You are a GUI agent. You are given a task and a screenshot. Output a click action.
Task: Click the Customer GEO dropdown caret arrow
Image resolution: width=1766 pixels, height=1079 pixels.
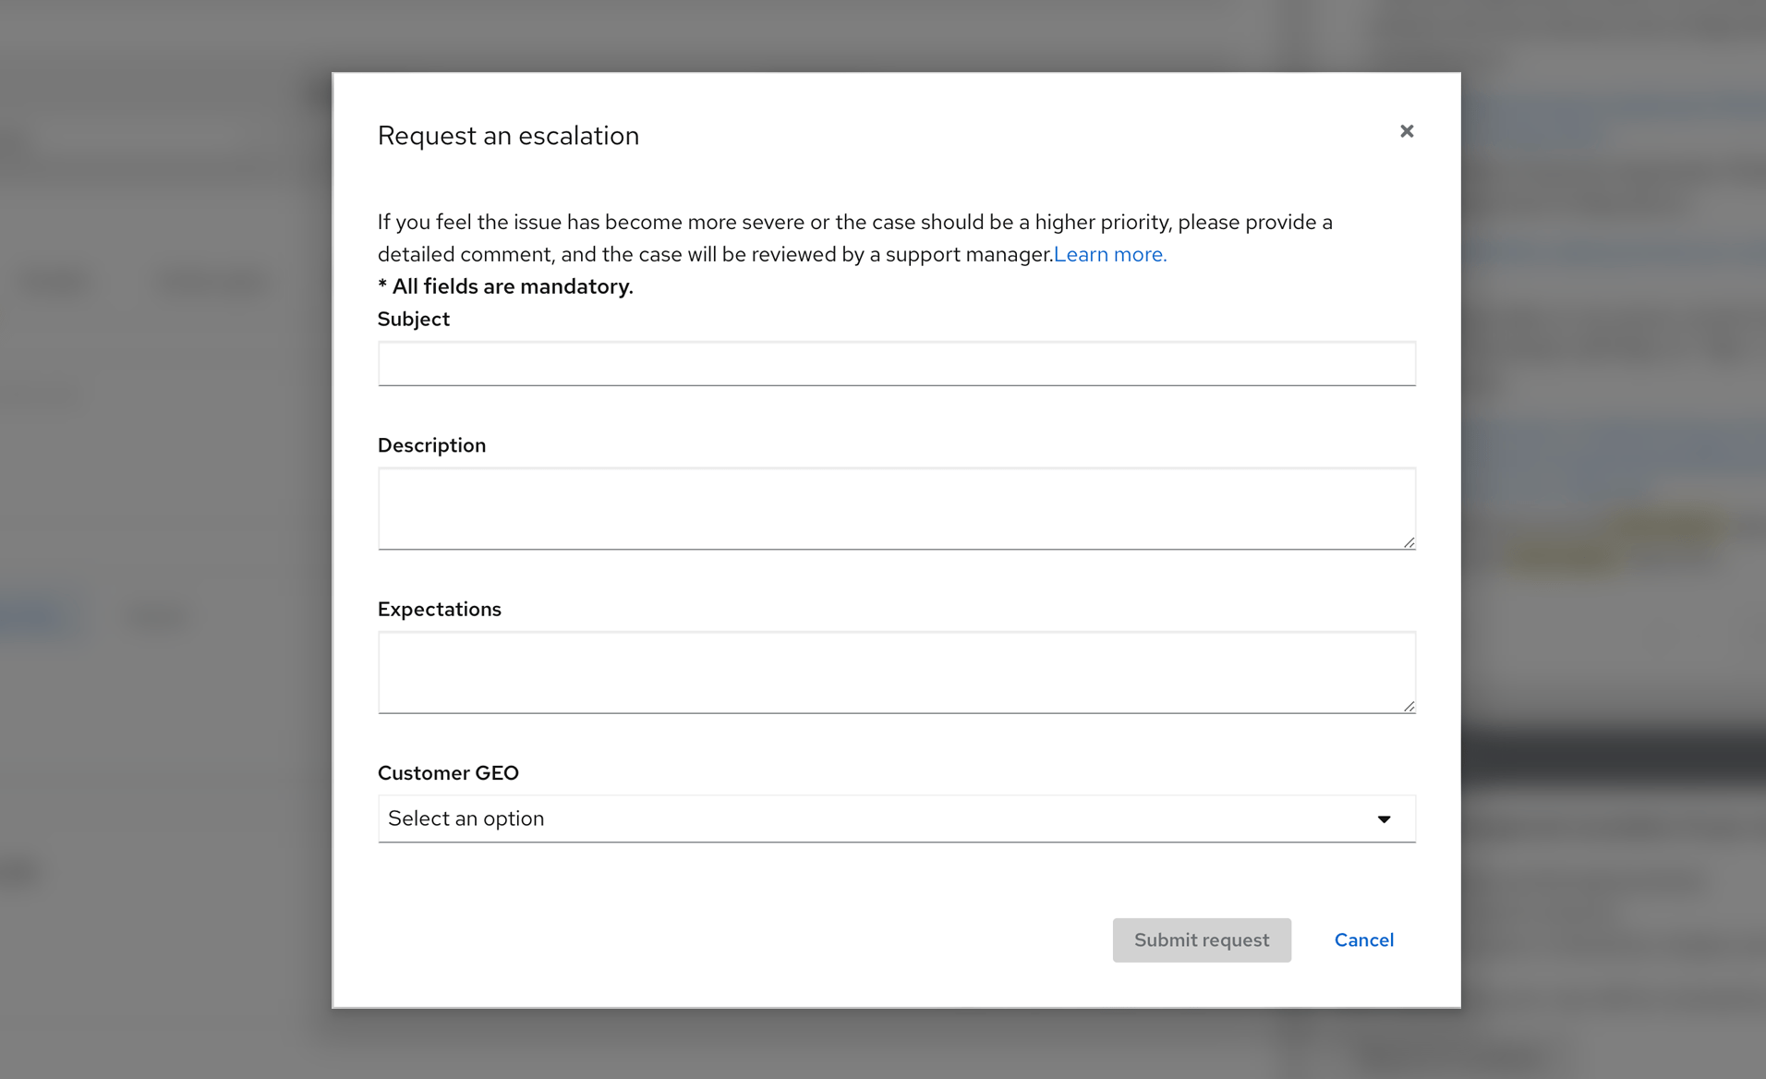point(1384,819)
